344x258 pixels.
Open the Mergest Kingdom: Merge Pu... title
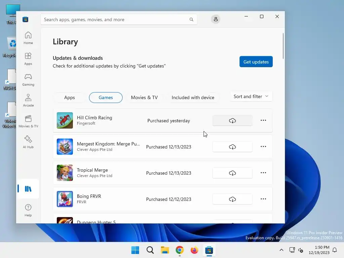pyautogui.click(x=109, y=144)
